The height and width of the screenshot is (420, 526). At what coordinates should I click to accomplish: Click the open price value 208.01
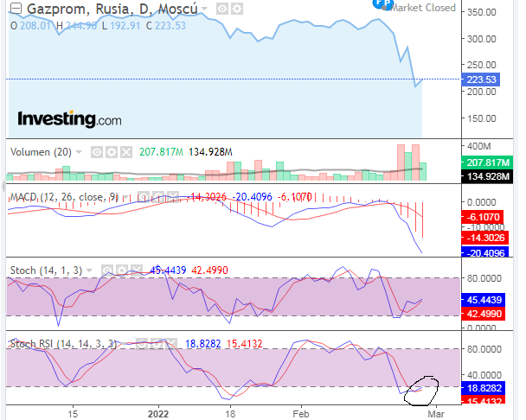coord(35,26)
